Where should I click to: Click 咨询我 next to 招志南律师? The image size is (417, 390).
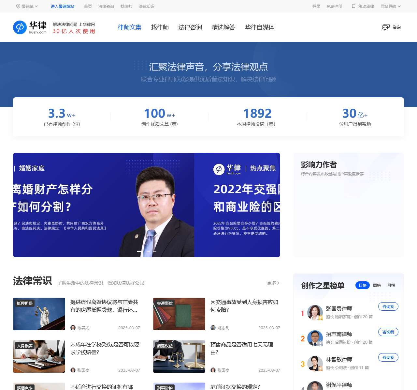[388, 332]
